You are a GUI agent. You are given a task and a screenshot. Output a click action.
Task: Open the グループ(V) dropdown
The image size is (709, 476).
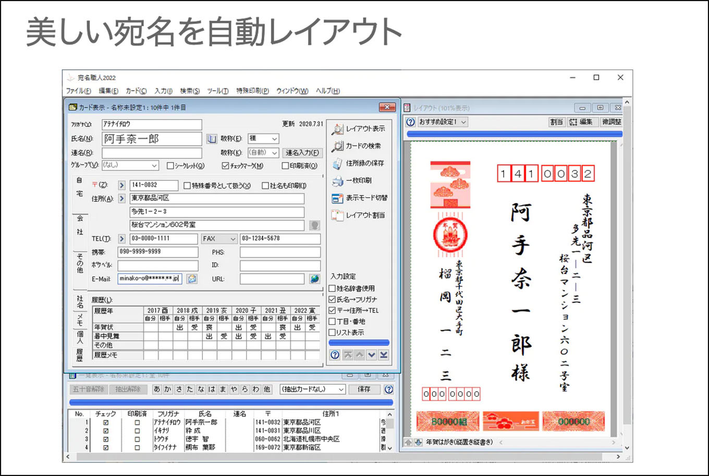(130, 165)
